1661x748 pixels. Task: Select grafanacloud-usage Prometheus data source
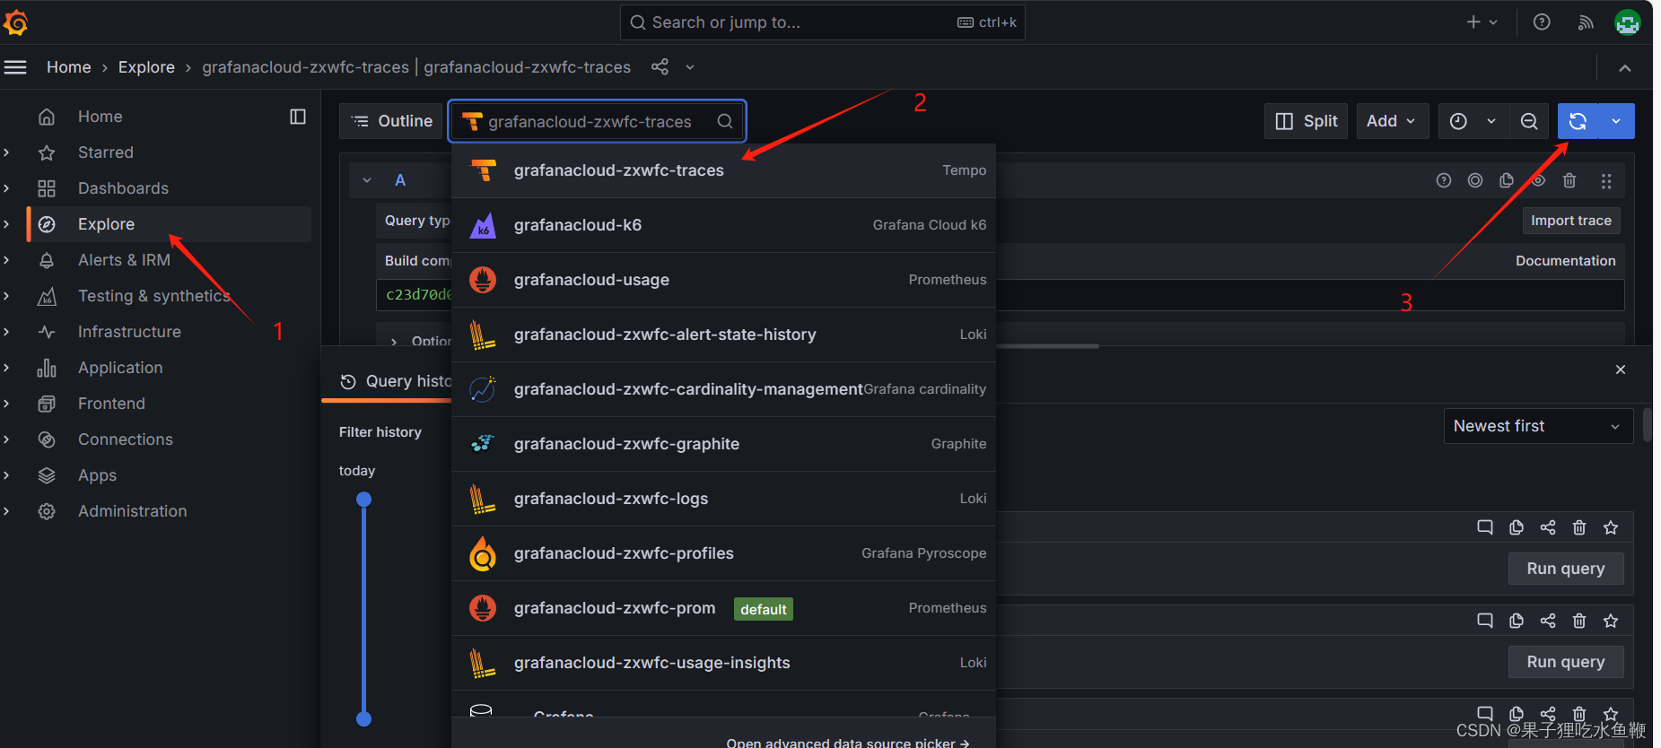pos(723,280)
